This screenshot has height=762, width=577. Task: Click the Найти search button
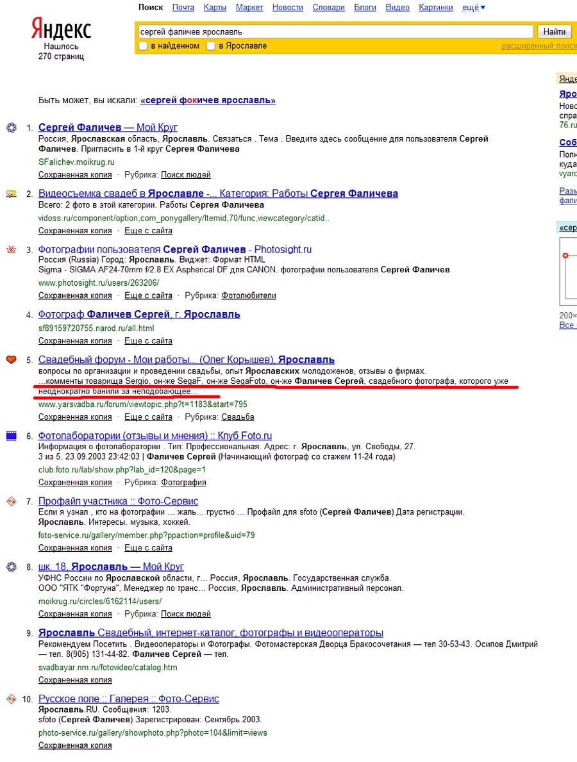point(555,31)
